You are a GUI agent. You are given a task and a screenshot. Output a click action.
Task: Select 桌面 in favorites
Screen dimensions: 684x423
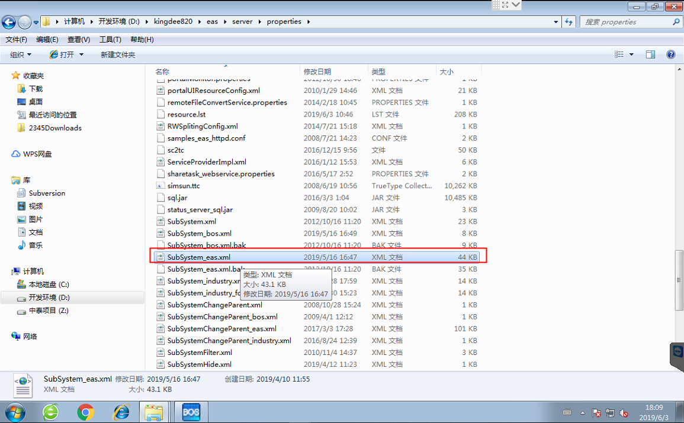pyautogui.click(x=30, y=102)
